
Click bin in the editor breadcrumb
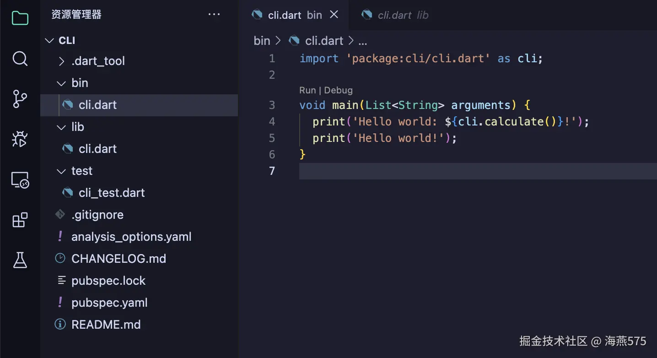pos(262,40)
